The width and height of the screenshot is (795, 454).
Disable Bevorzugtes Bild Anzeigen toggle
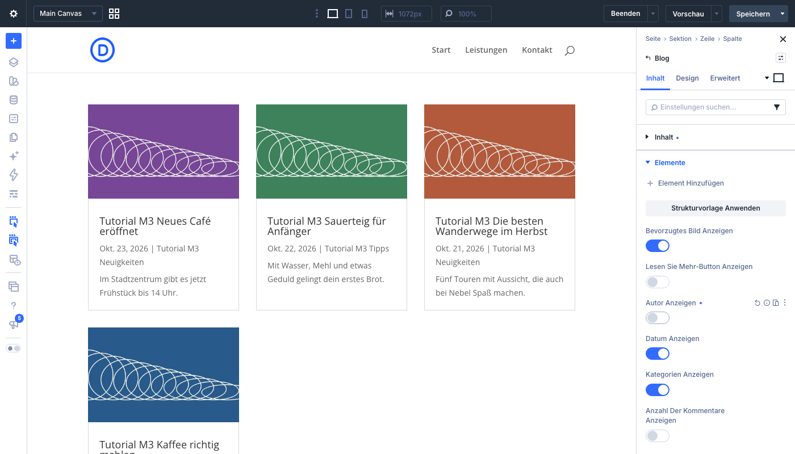coord(658,246)
